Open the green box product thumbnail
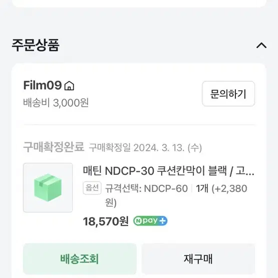This screenshot has height=278, width=278. 48,187
